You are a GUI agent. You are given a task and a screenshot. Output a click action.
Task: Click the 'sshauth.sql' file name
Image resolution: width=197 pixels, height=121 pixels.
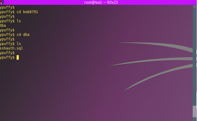click(12, 48)
